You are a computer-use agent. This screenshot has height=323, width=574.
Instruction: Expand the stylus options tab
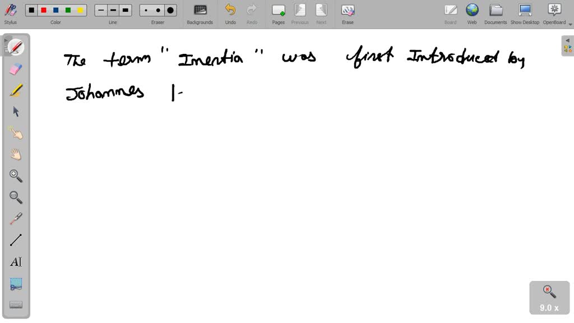(6, 40)
